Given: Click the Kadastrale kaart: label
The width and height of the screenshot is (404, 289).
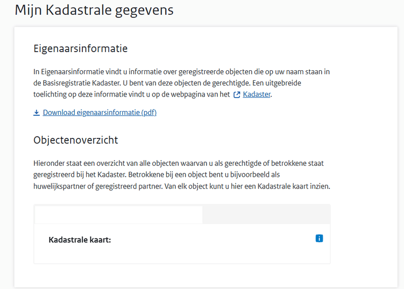Looking at the screenshot, I should pyautogui.click(x=80, y=240).
